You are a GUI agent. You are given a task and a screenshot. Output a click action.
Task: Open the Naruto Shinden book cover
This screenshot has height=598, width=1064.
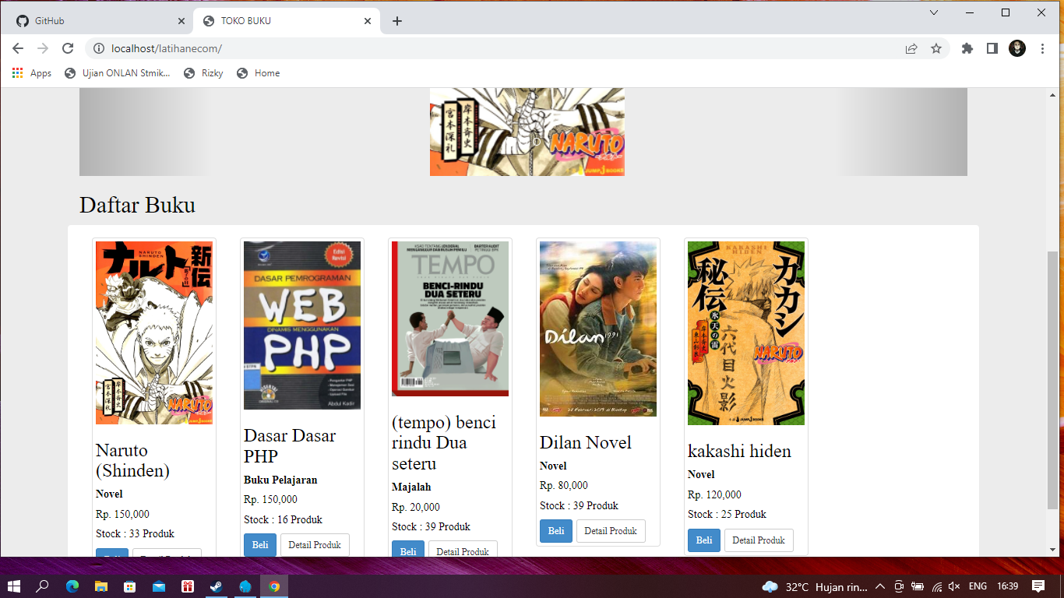coord(154,332)
